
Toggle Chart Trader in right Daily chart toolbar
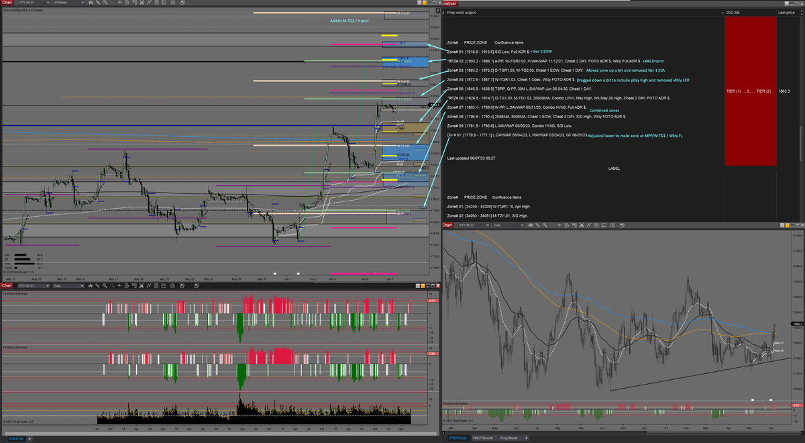pos(574,226)
